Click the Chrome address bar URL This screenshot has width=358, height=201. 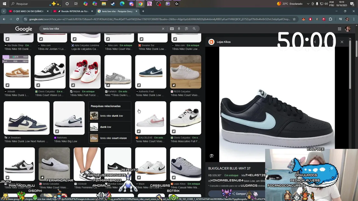pyautogui.click(x=159, y=19)
